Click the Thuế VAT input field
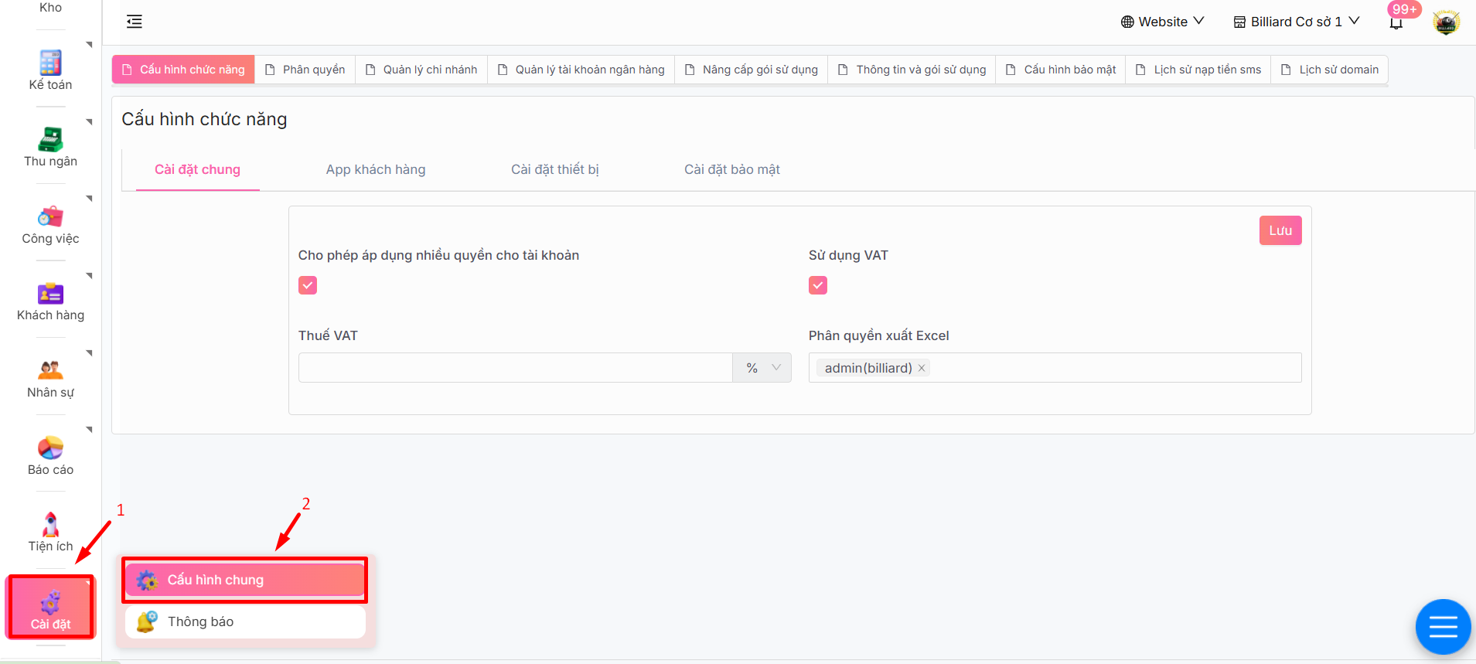The width and height of the screenshot is (1476, 664). (515, 368)
